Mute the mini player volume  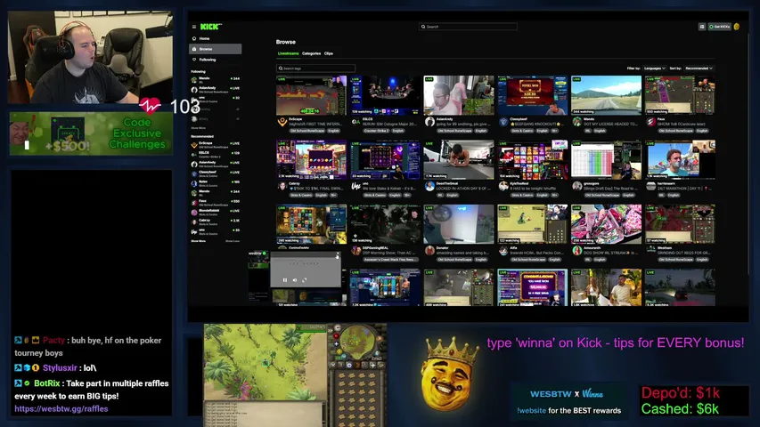click(x=295, y=280)
